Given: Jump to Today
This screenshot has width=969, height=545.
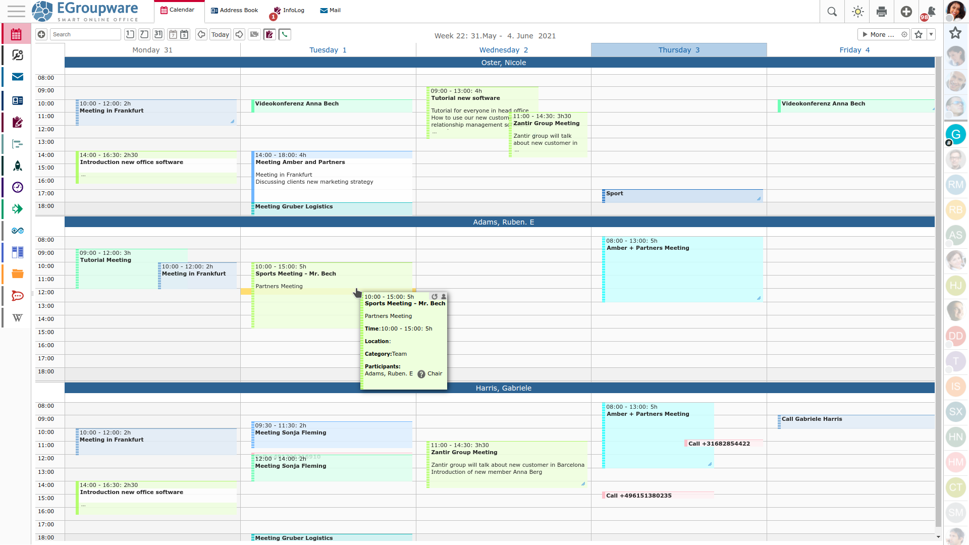Looking at the screenshot, I should click(x=220, y=34).
